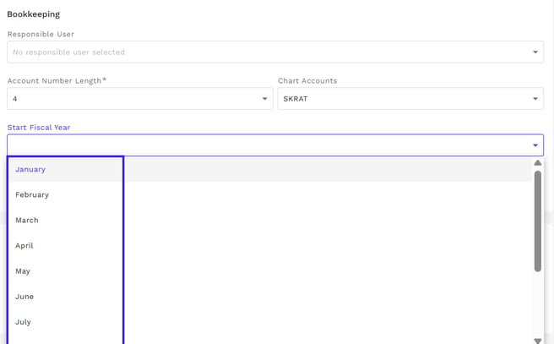The width and height of the screenshot is (554, 344).
Task: Choose February as fiscal year start
Action: click(x=32, y=194)
